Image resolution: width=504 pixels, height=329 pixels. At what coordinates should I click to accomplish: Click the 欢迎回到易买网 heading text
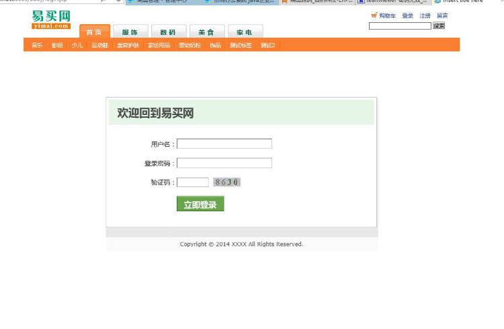(155, 113)
